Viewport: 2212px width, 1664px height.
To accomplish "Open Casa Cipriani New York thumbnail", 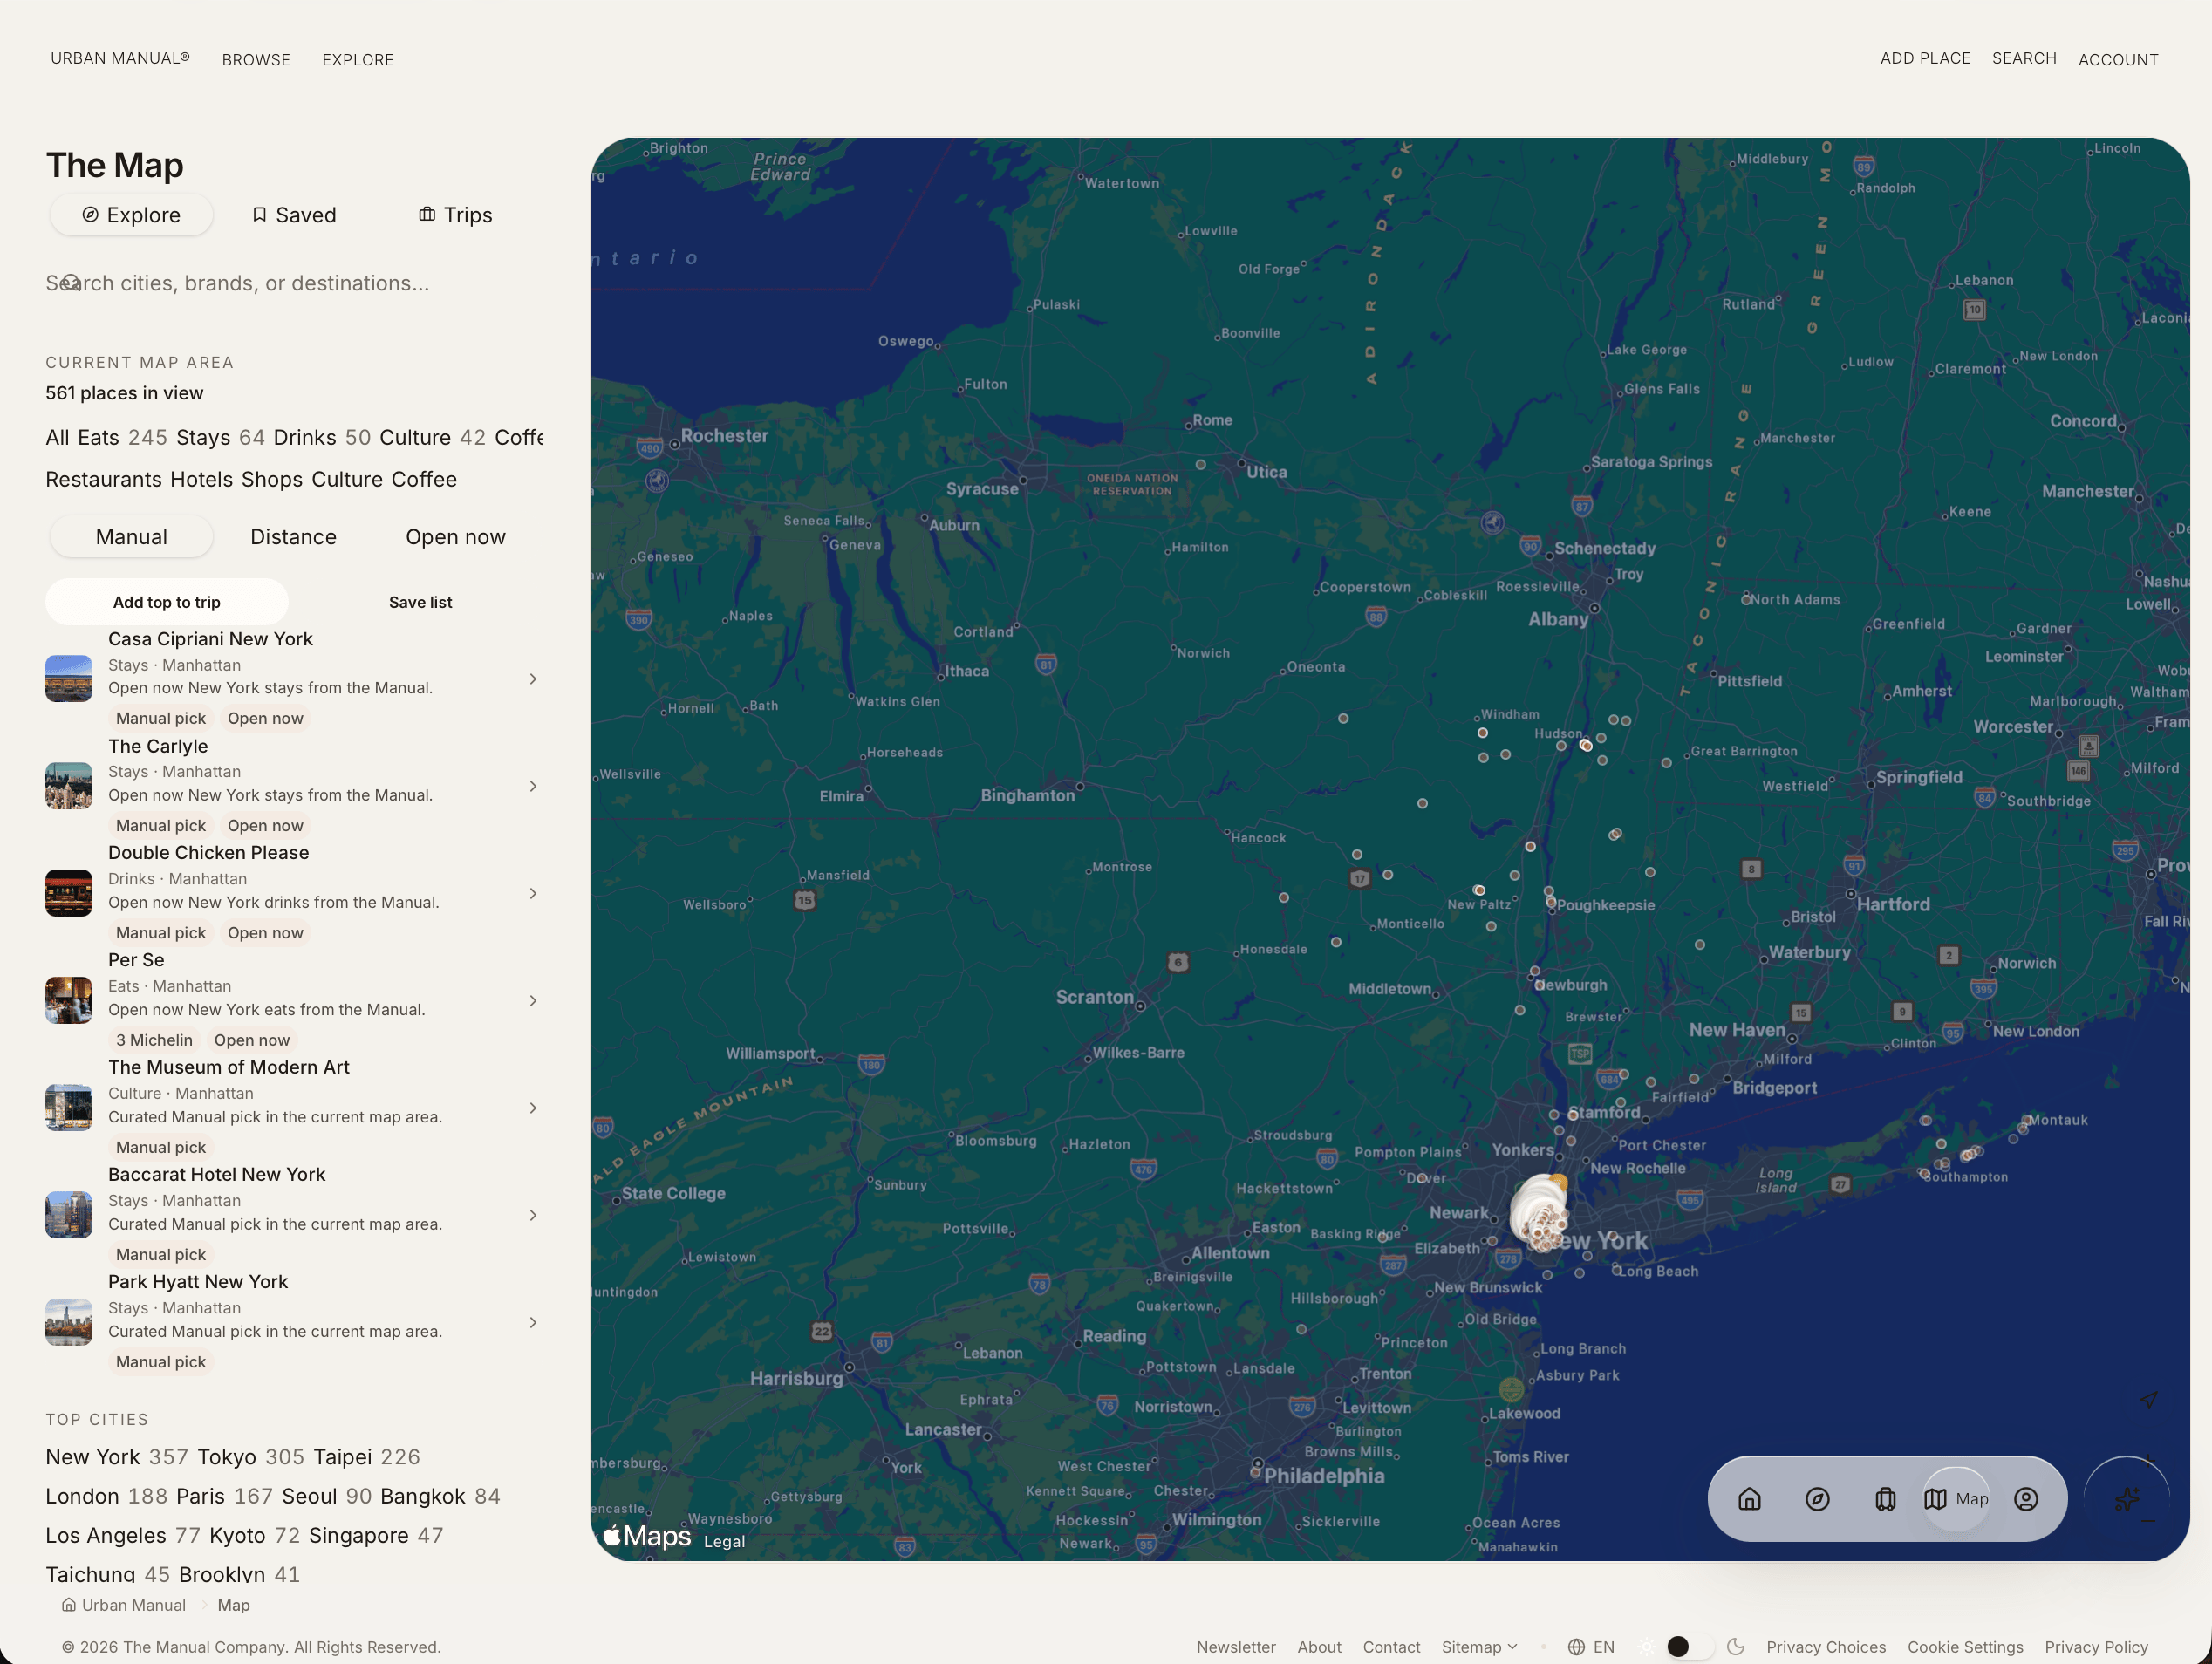I will (x=69, y=679).
